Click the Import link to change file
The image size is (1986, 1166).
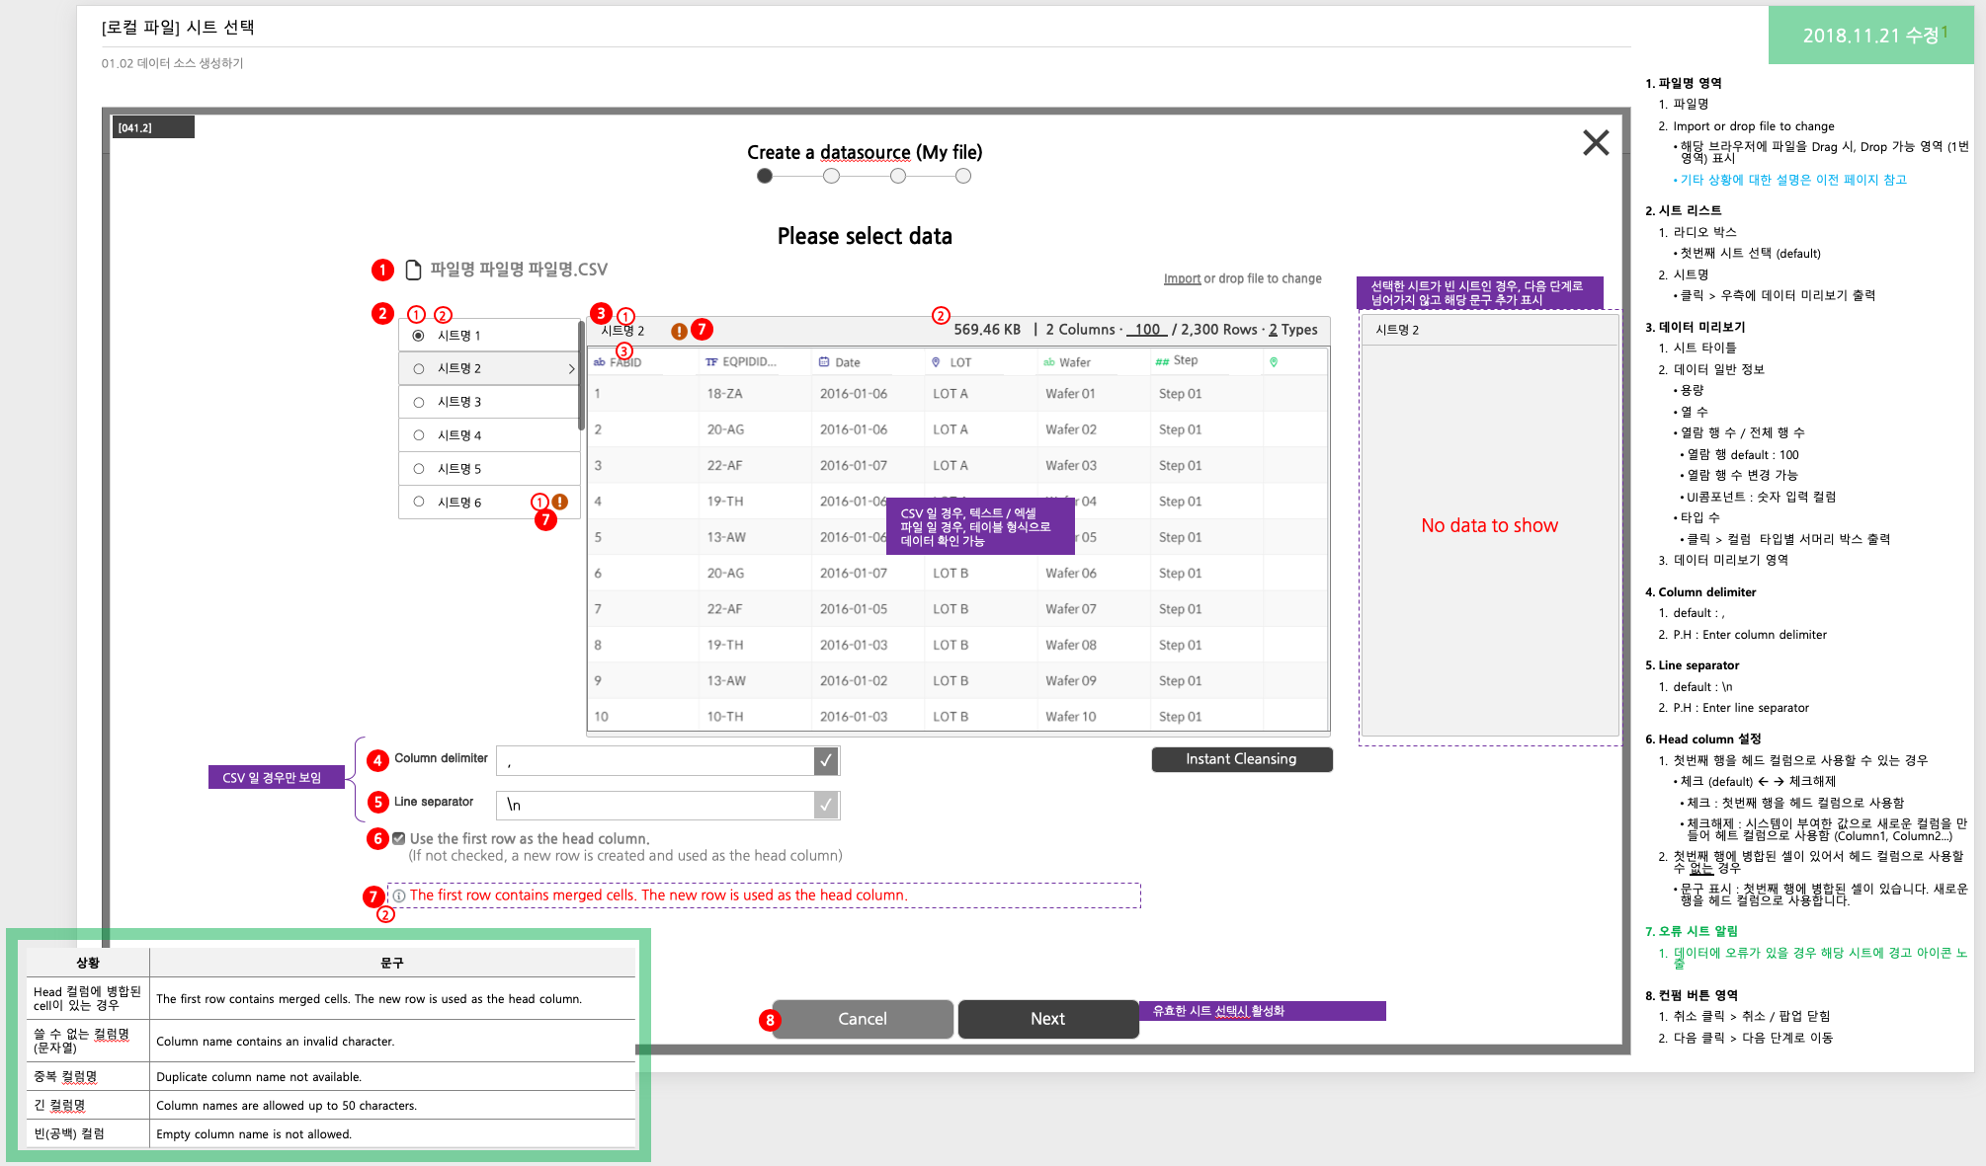coord(1182,278)
